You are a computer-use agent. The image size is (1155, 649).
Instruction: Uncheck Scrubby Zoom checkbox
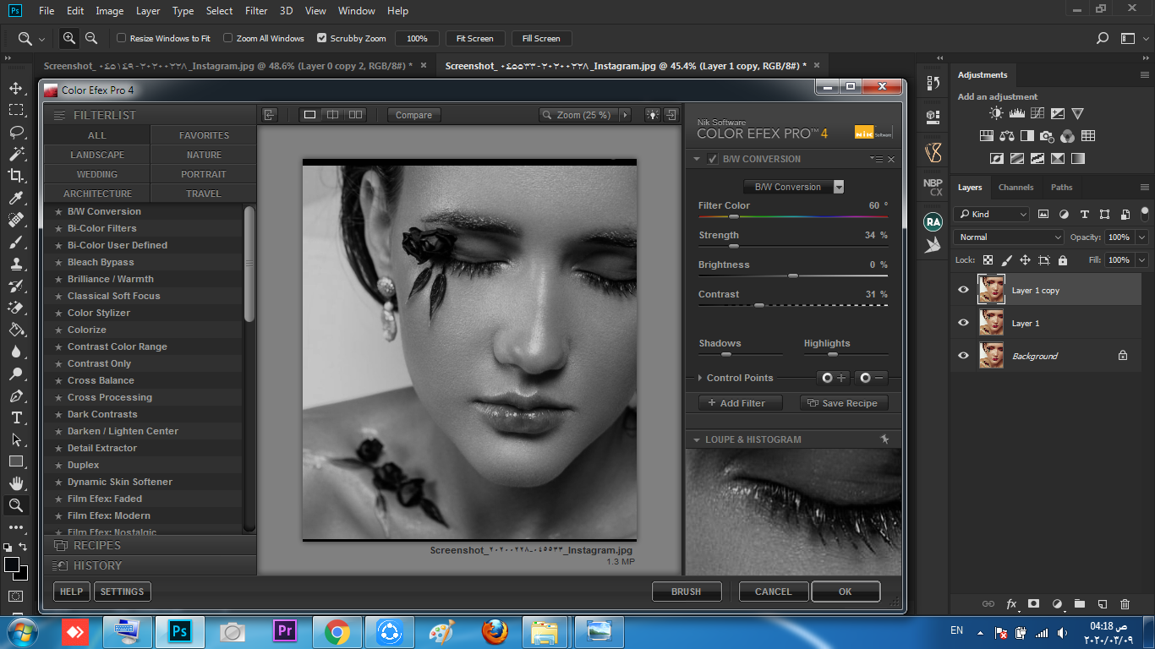coord(321,38)
